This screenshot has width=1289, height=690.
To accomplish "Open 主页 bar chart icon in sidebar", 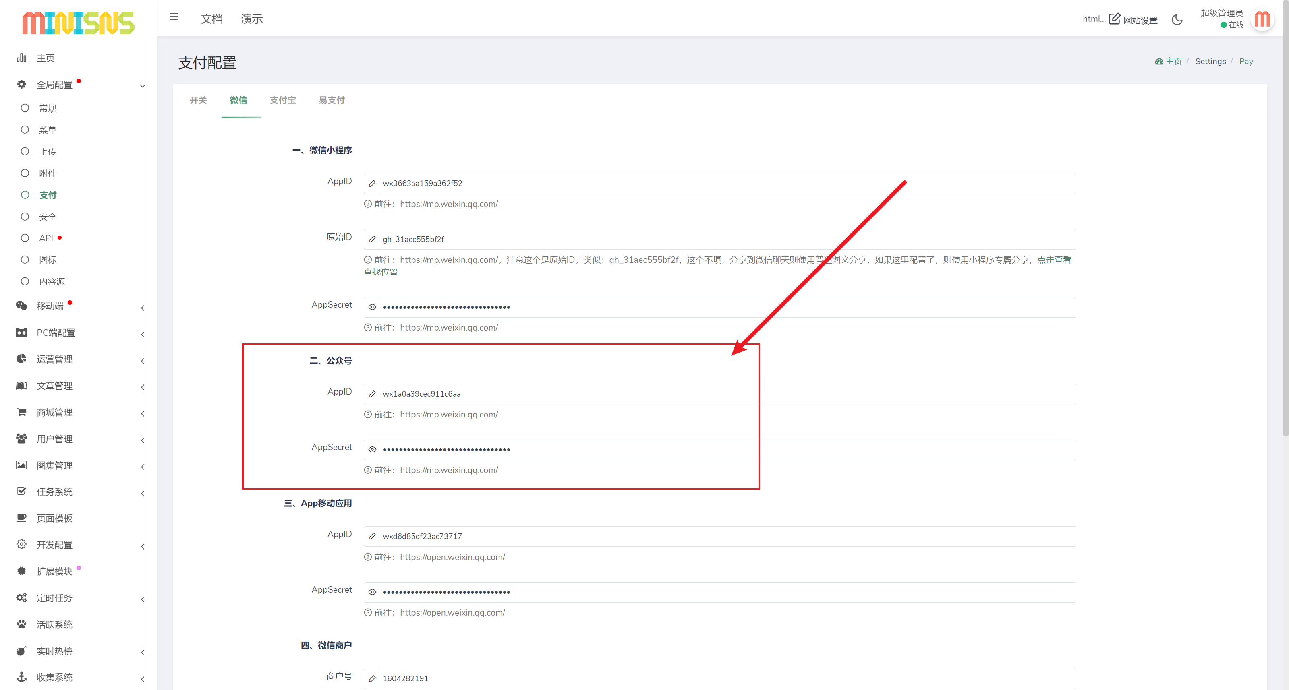I will [21, 58].
